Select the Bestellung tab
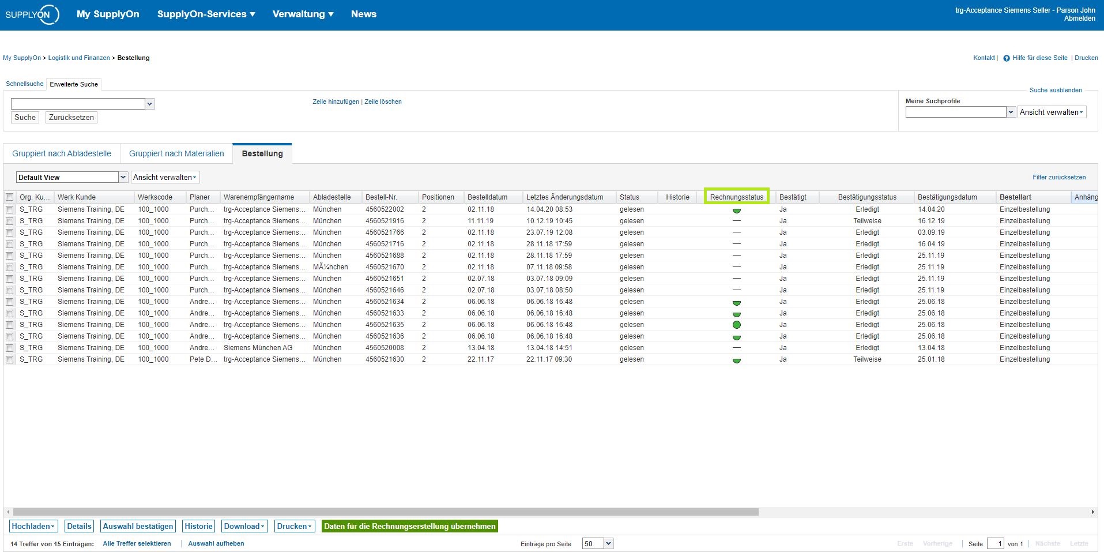 pyautogui.click(x=262, y=153)
